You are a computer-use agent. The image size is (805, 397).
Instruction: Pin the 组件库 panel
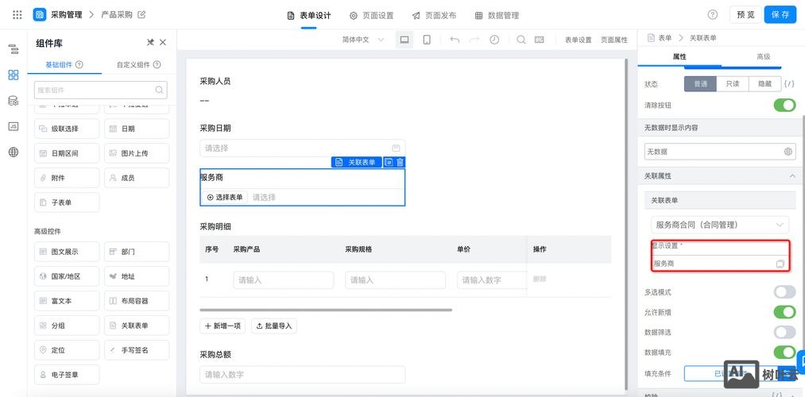(x=150, y=43)
